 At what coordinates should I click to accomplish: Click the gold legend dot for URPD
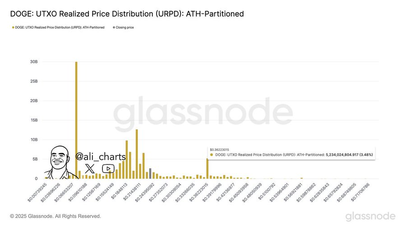[x=13, y=27]
